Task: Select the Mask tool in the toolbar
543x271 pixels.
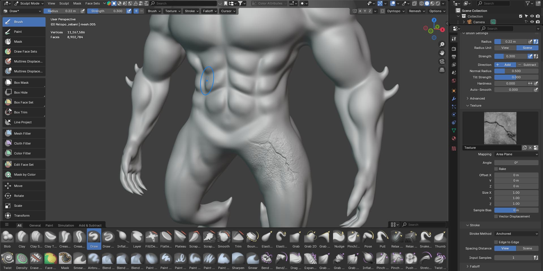Action: pos(24,42)
